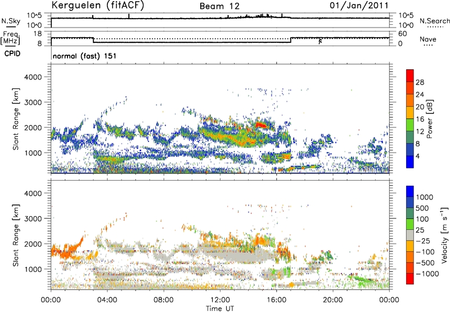
Task: Click the '16:00' time axis tick
Action: [x=276, y=300]
